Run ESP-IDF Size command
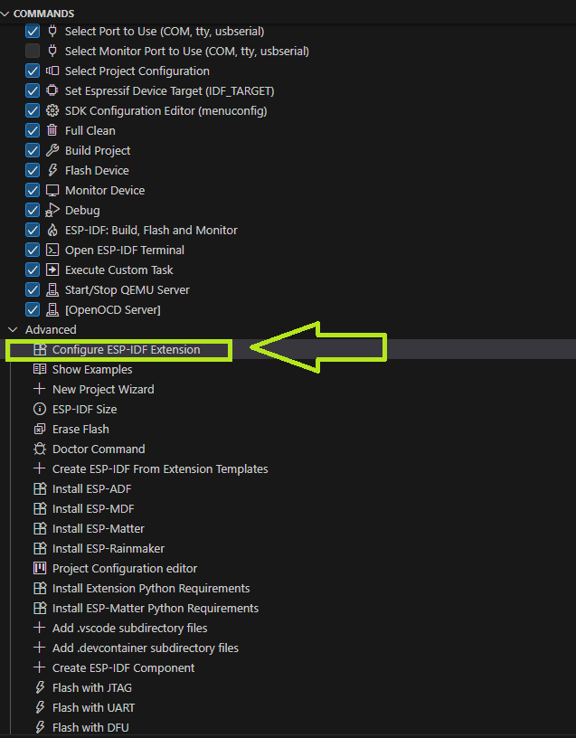576x738 pixels. (85, 409)
